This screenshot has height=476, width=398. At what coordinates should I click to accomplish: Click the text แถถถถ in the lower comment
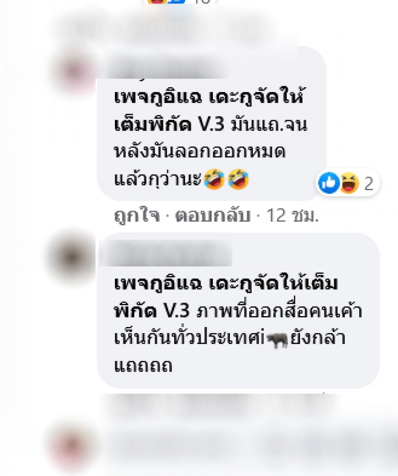[x=143, y=365]
